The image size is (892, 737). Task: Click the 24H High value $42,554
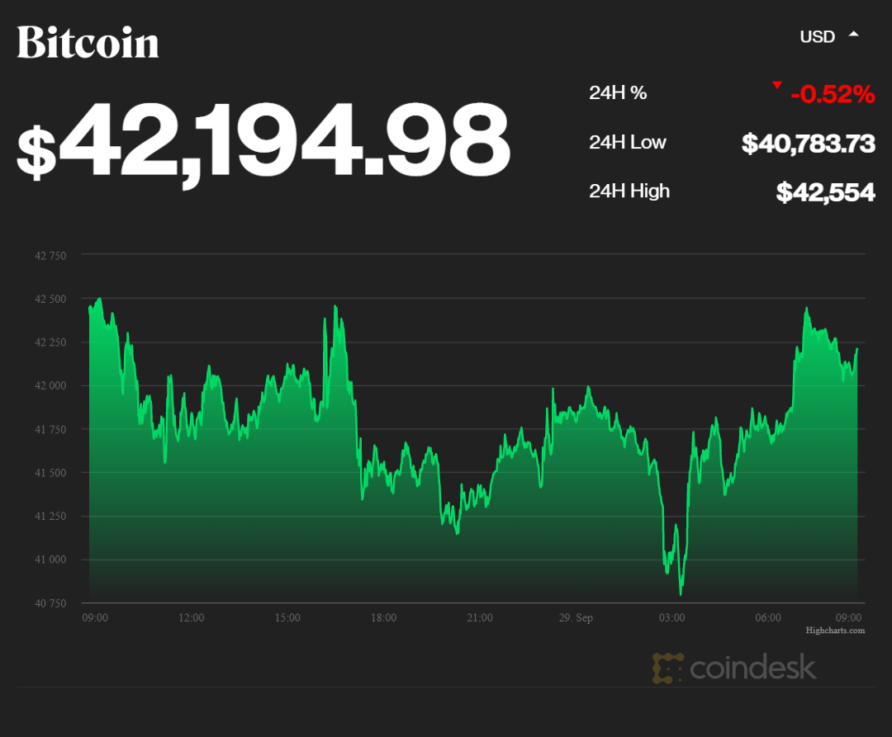825,192
